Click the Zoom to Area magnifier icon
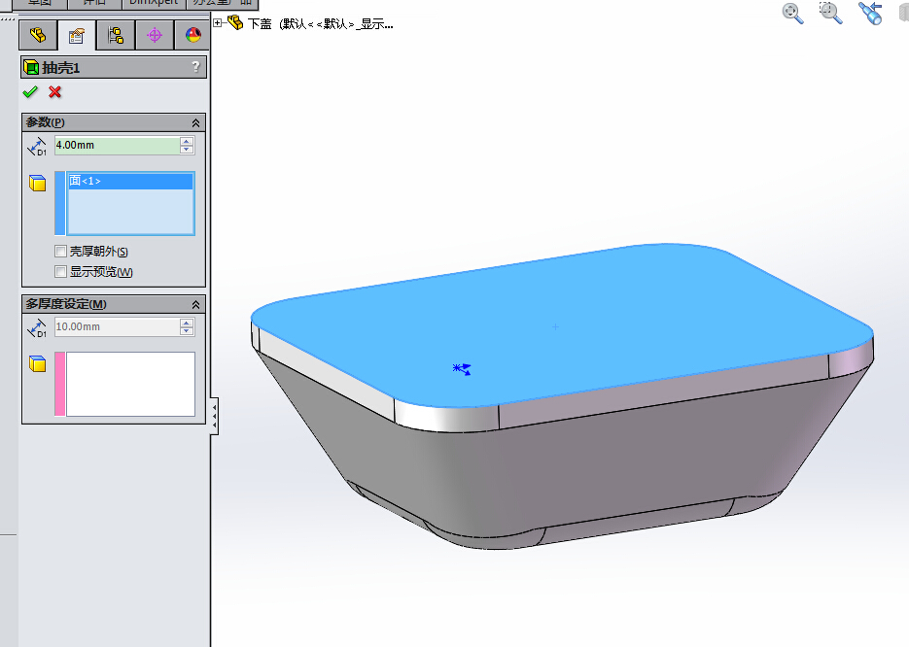Screen dimensions: 909x647 click(x=830, y=13)
